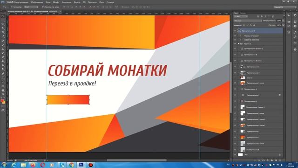Switch to the Каналы tab
298x168 pixels.
point(243,13)
